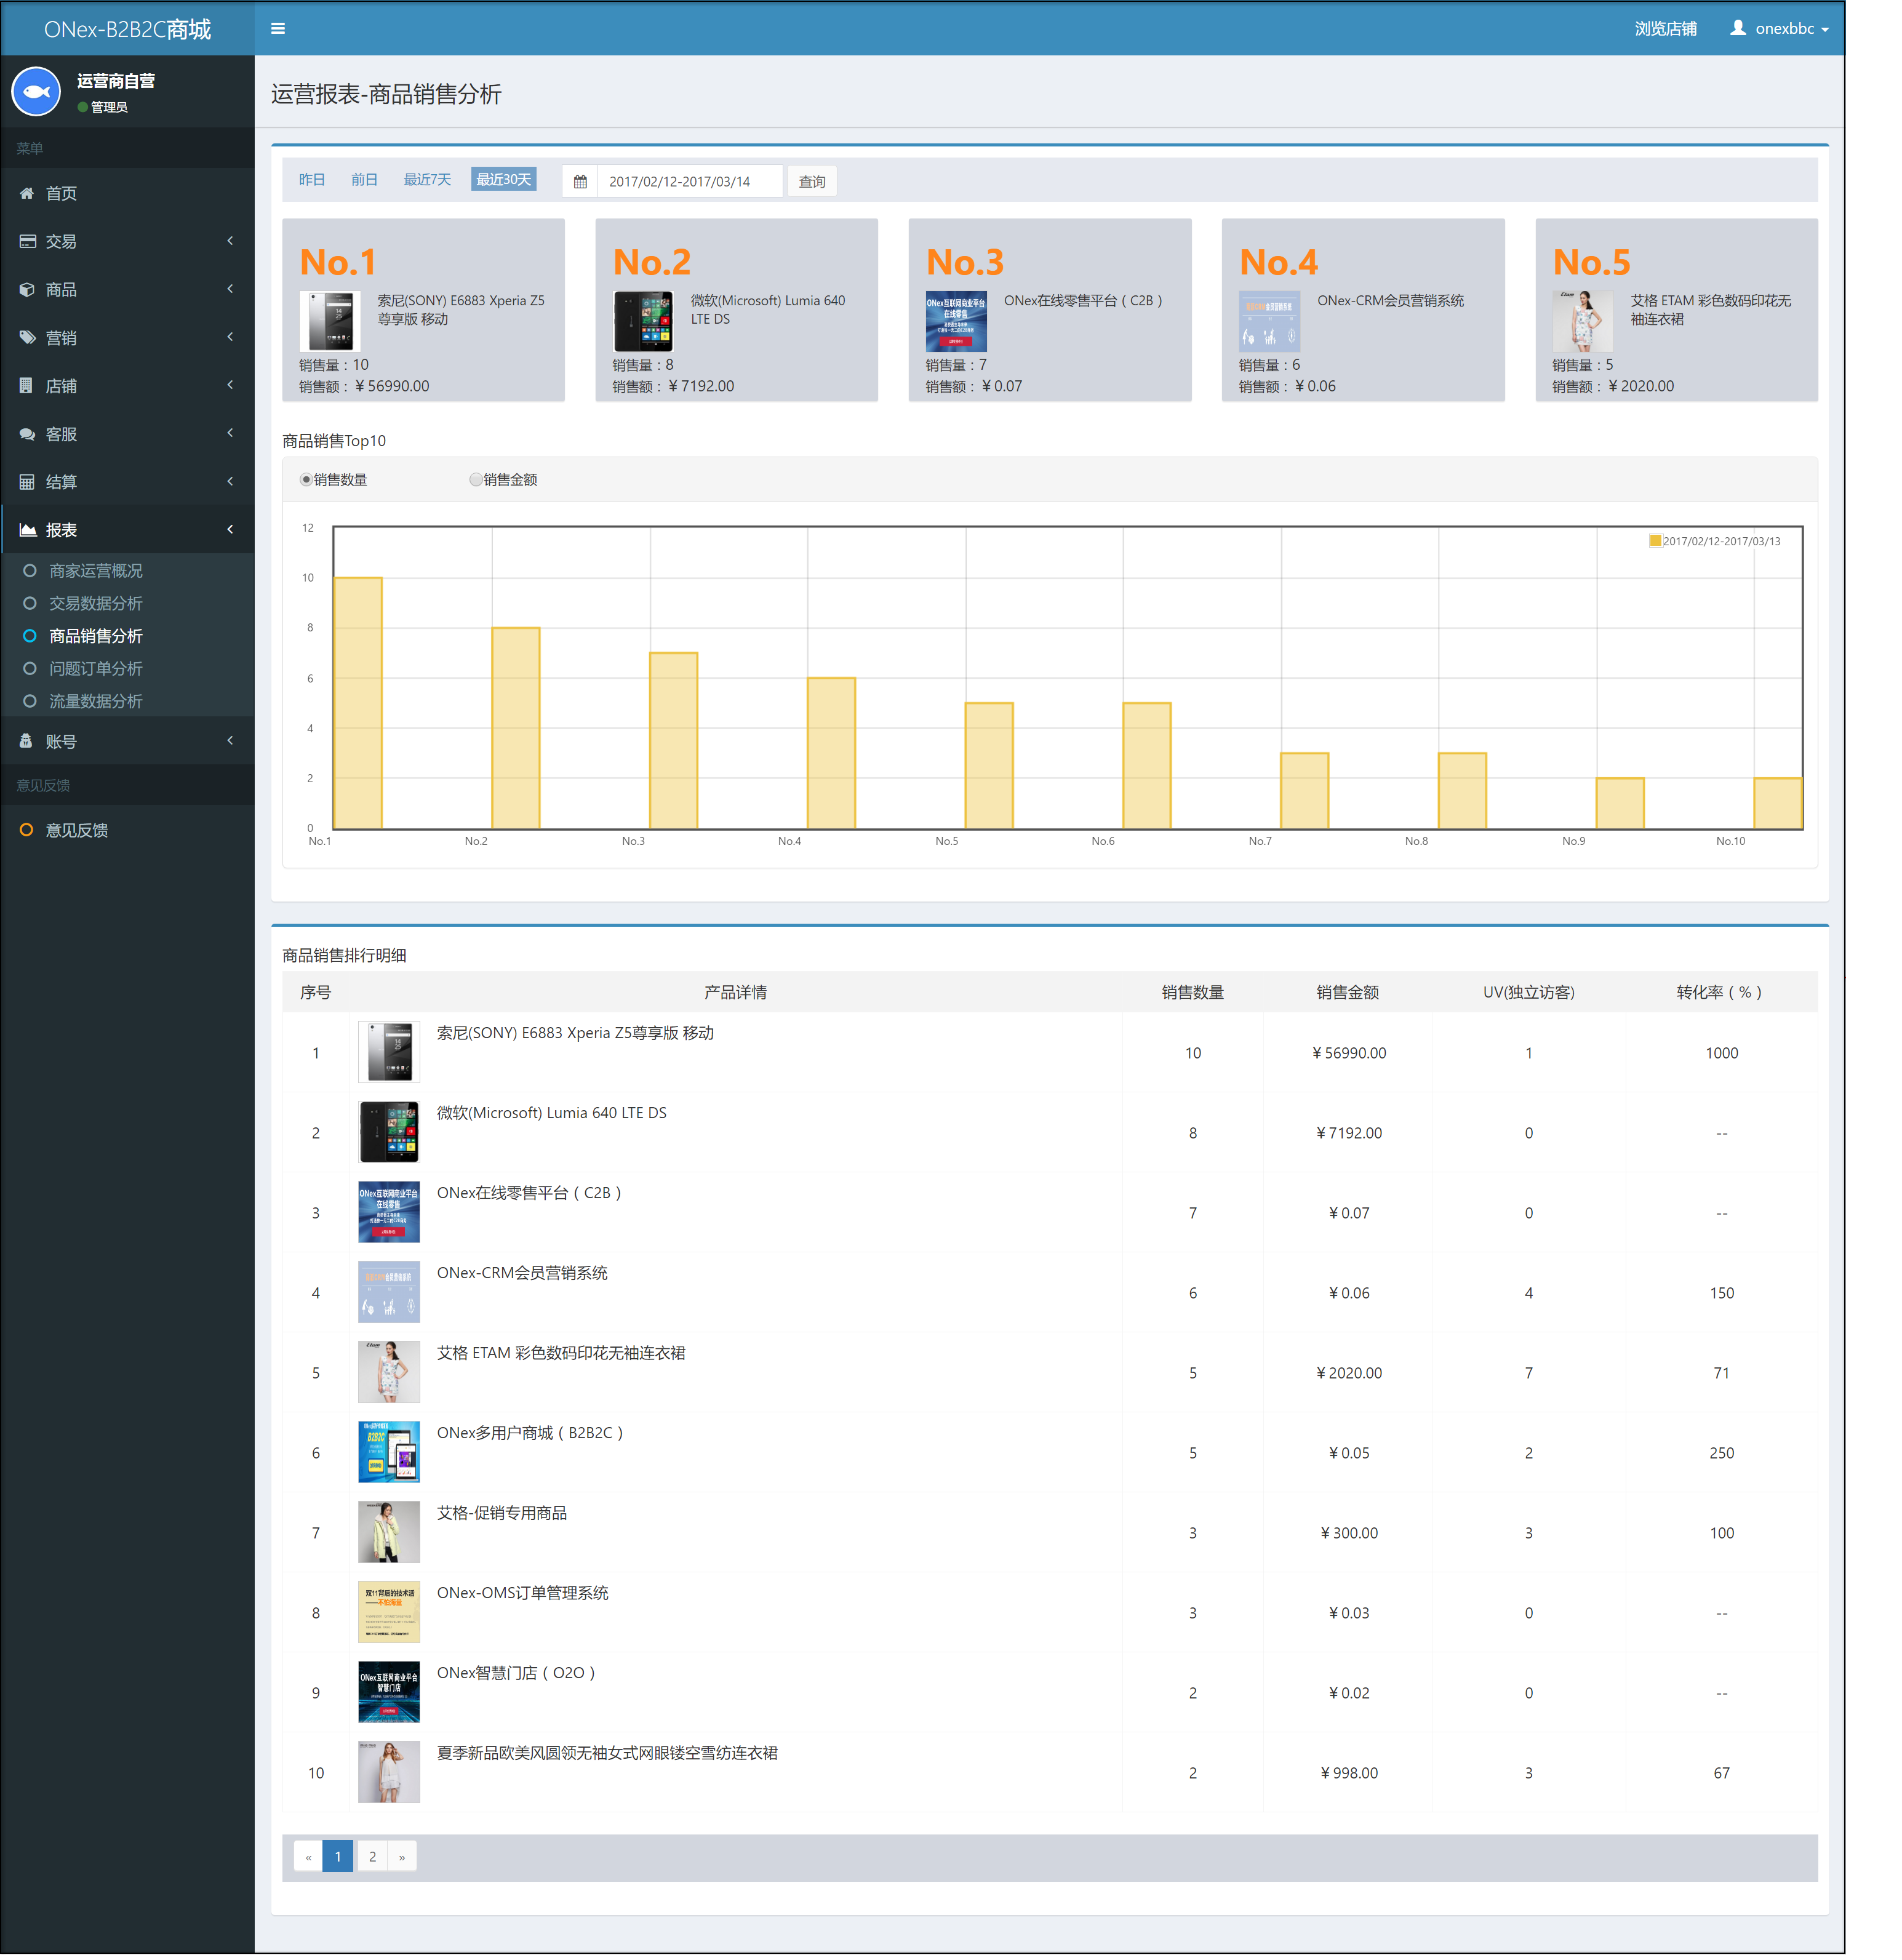Click the date range input field

point(690,181)
